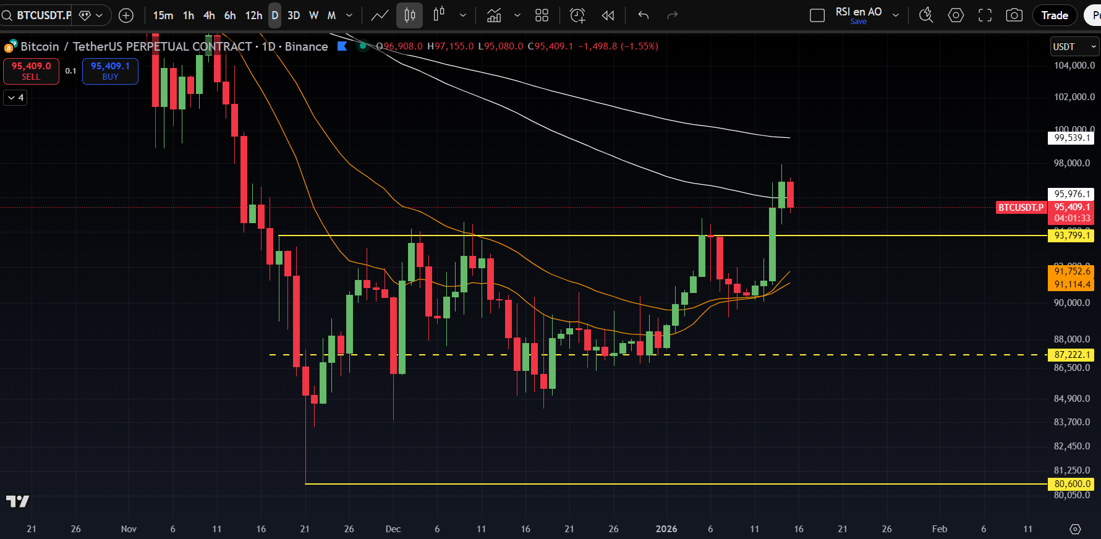1101x539 pixels.
Task: Select the W weekly timeframe
Action: tap(313, 15)
